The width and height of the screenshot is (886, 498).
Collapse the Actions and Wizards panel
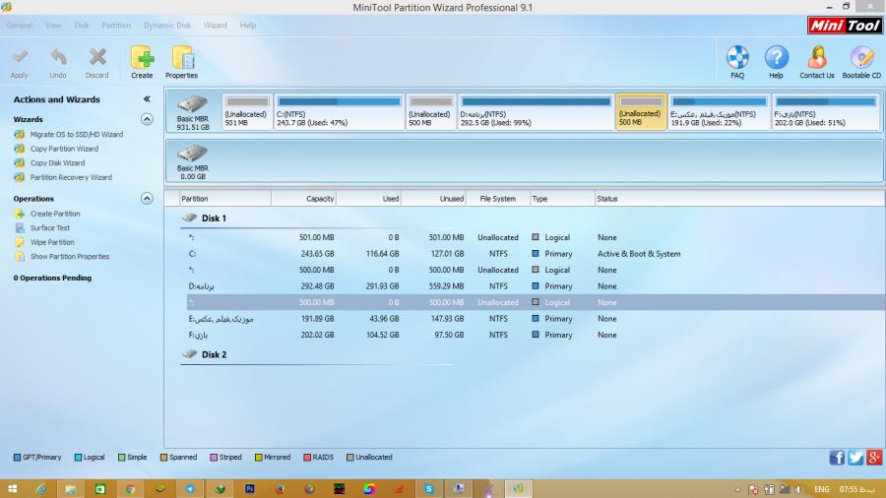[147, 99]
